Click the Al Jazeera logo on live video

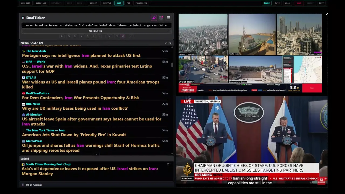[188, 169]
